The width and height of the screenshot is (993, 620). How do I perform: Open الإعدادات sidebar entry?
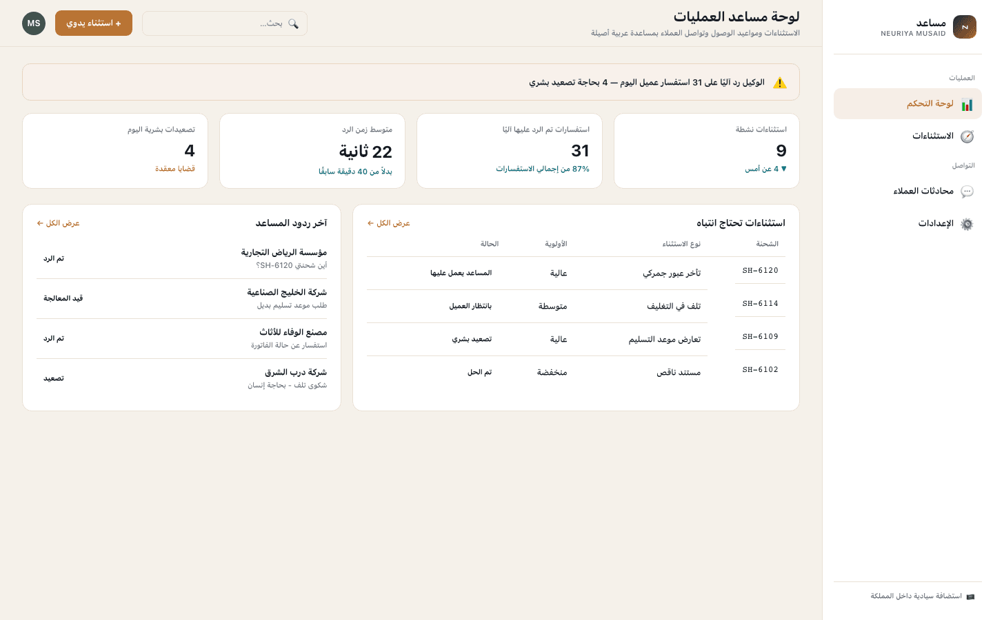(907, 224)
